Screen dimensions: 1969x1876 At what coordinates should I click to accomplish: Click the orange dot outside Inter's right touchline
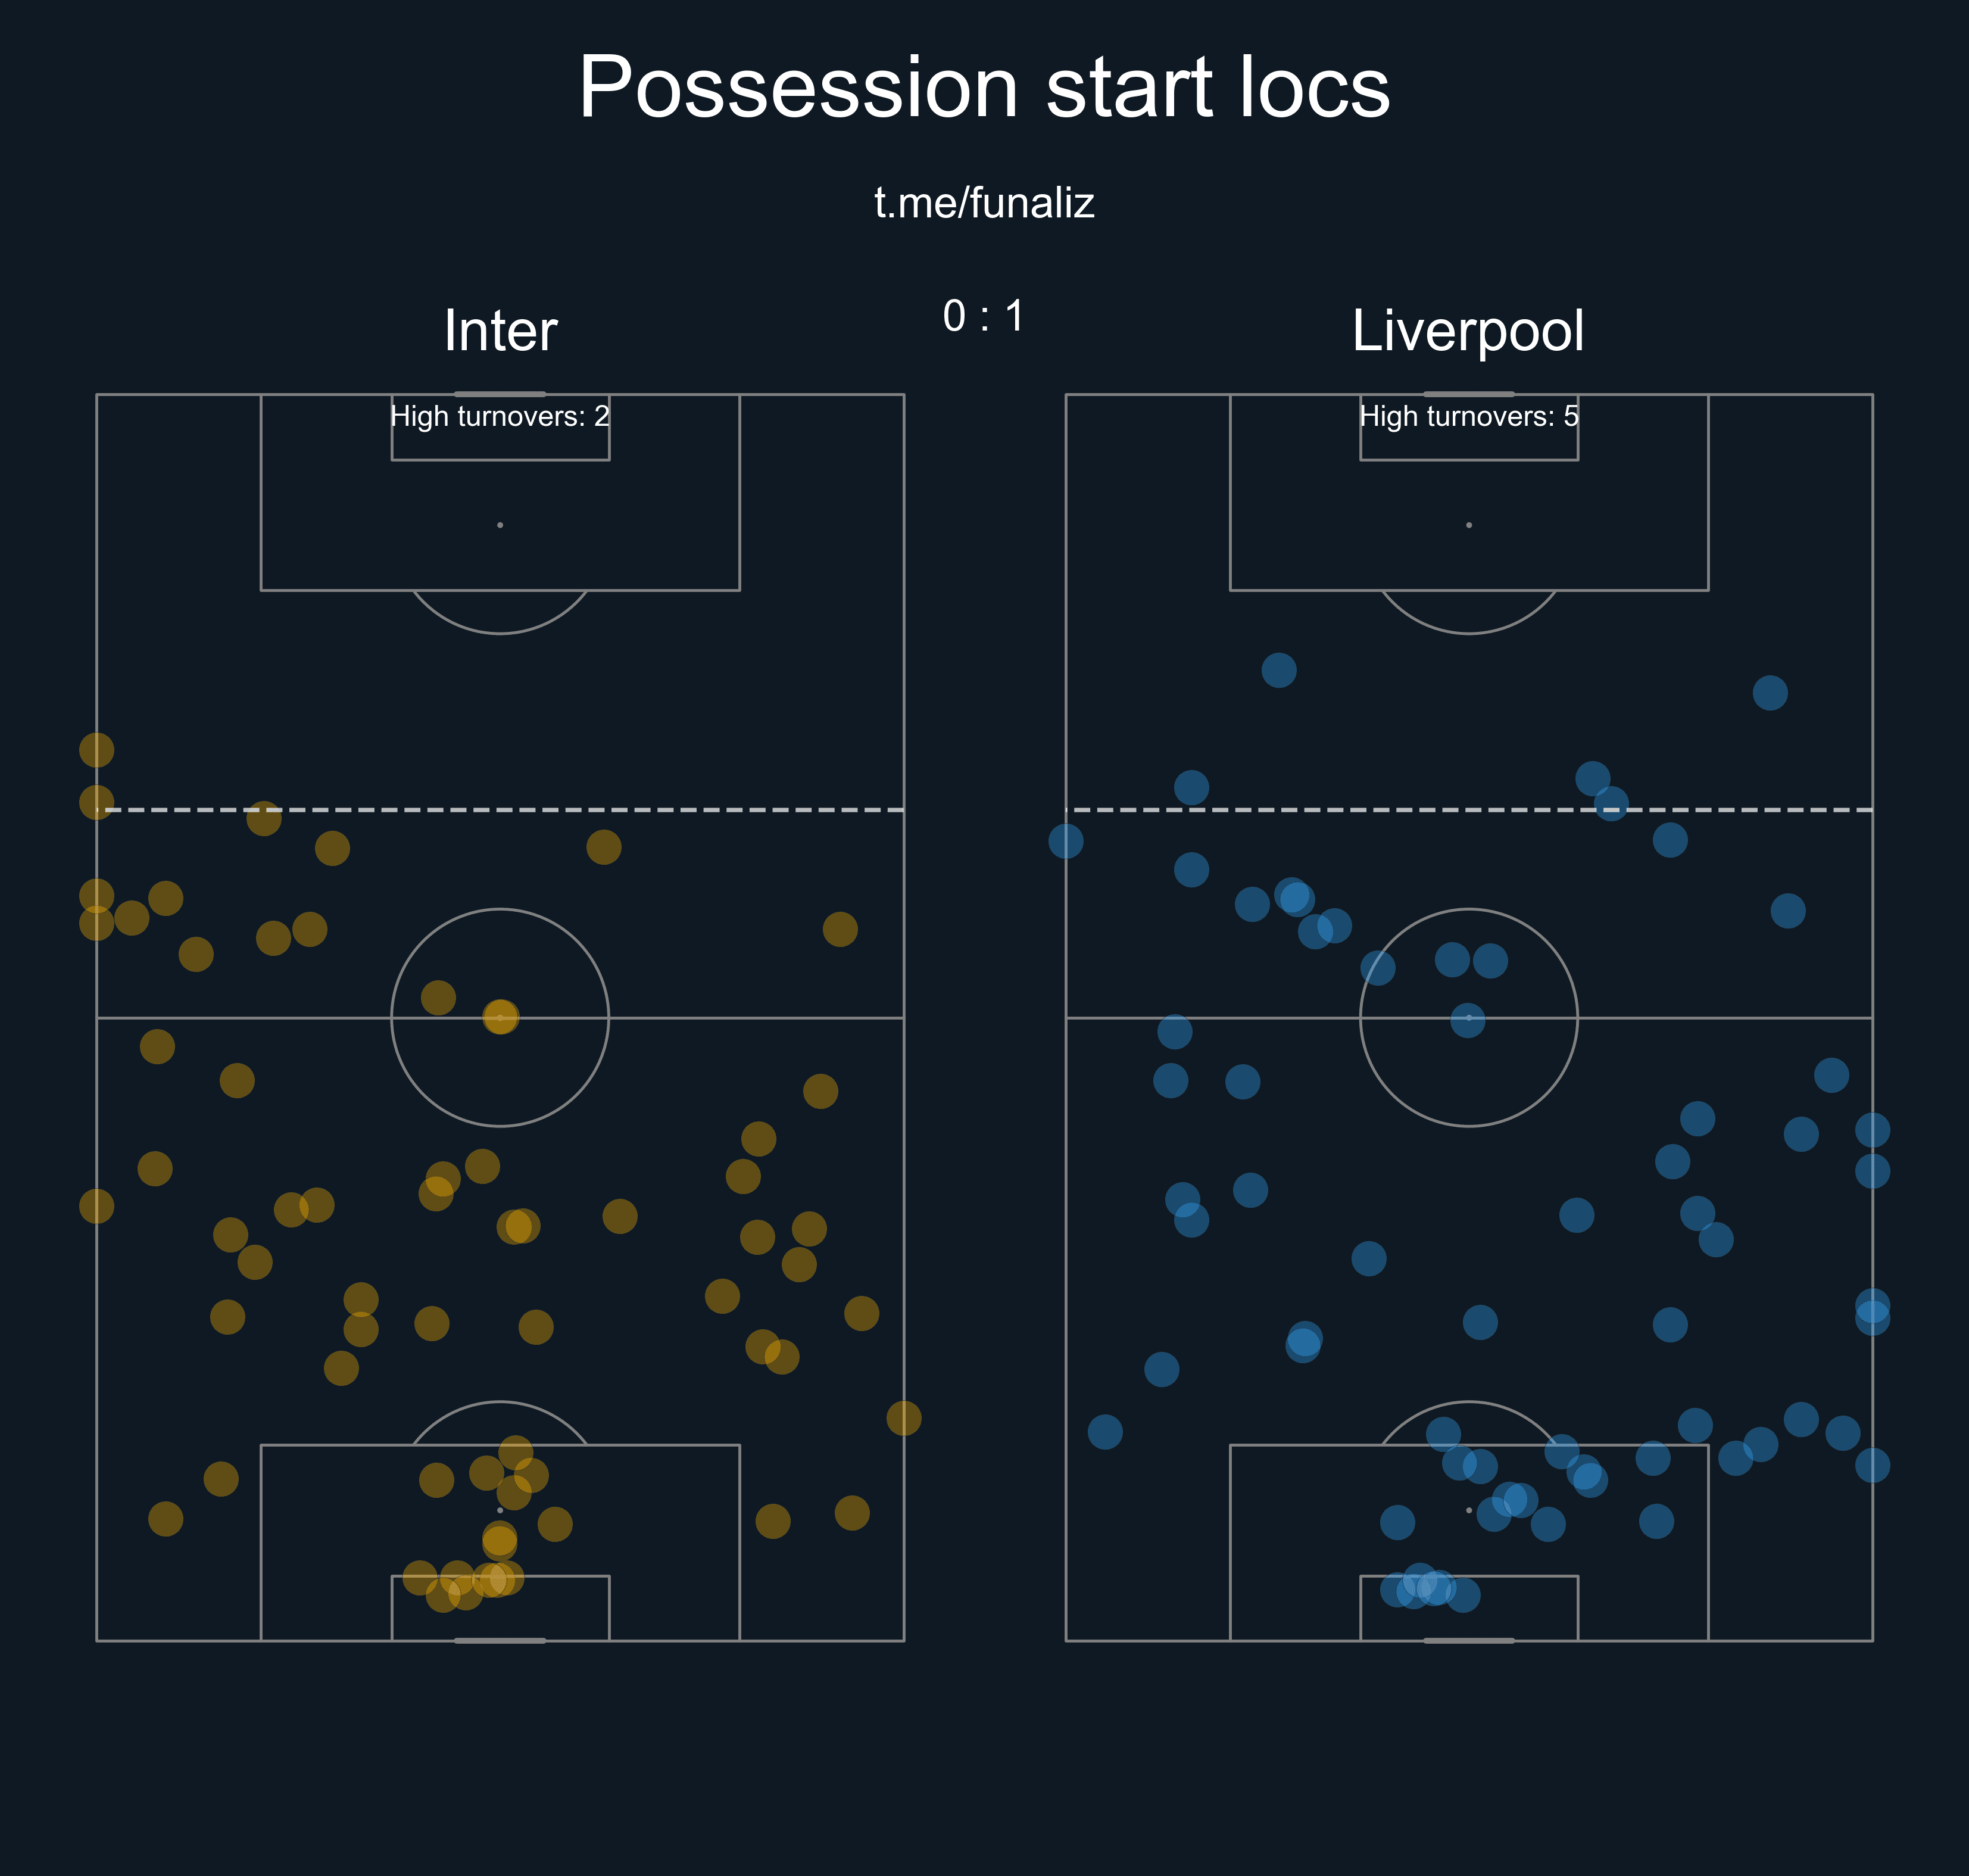click(x=904, y=1418)
